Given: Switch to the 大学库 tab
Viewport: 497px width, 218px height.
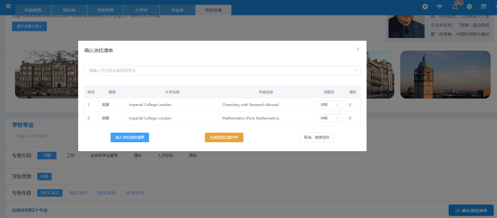Looking at the screenshot, I should tap(141, 10).
